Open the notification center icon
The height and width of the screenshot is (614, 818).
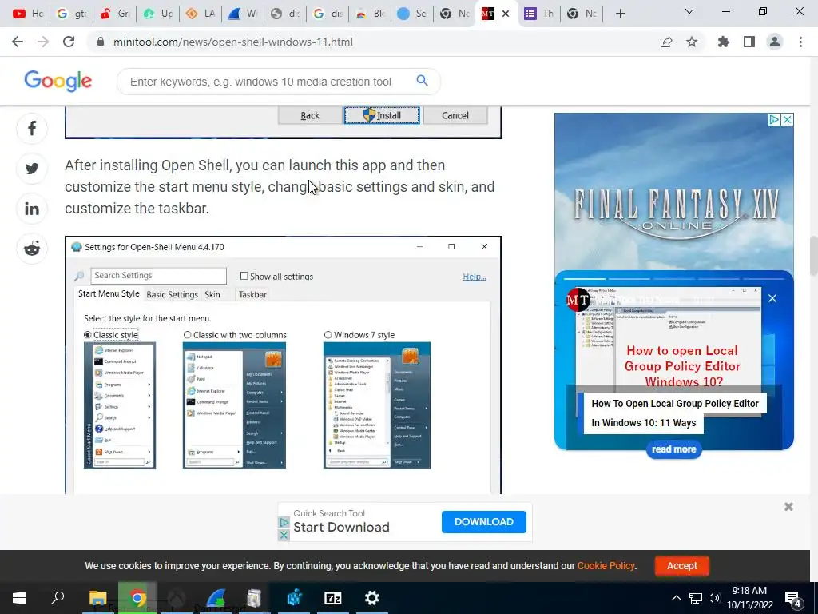tap(793, 598)
